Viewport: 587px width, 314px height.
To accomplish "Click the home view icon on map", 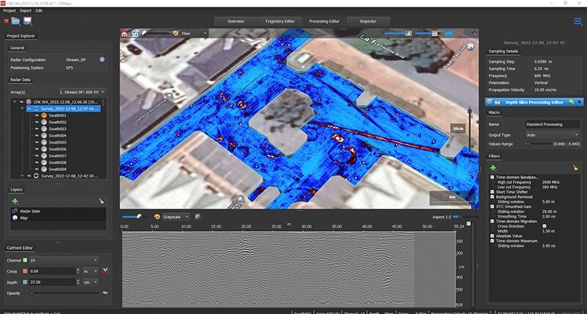I will 125,33.
